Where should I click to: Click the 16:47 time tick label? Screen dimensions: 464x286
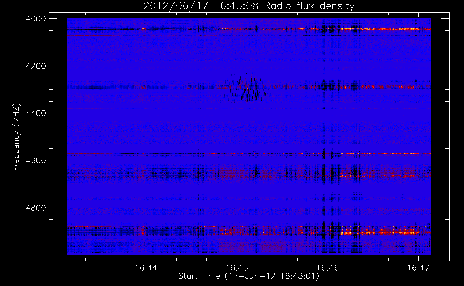(x=418, y=268)
